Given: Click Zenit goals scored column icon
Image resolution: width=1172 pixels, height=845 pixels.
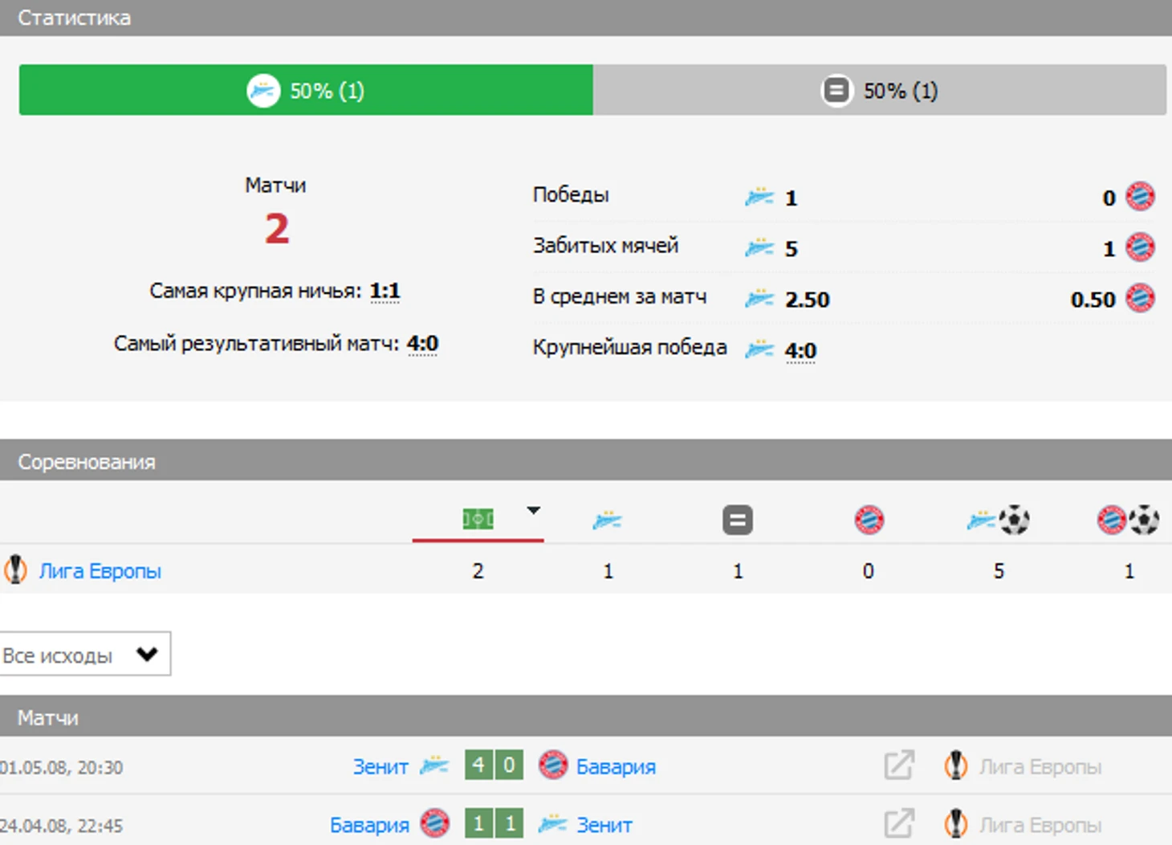Looking at the screenshot, I should tap(999, 520).
